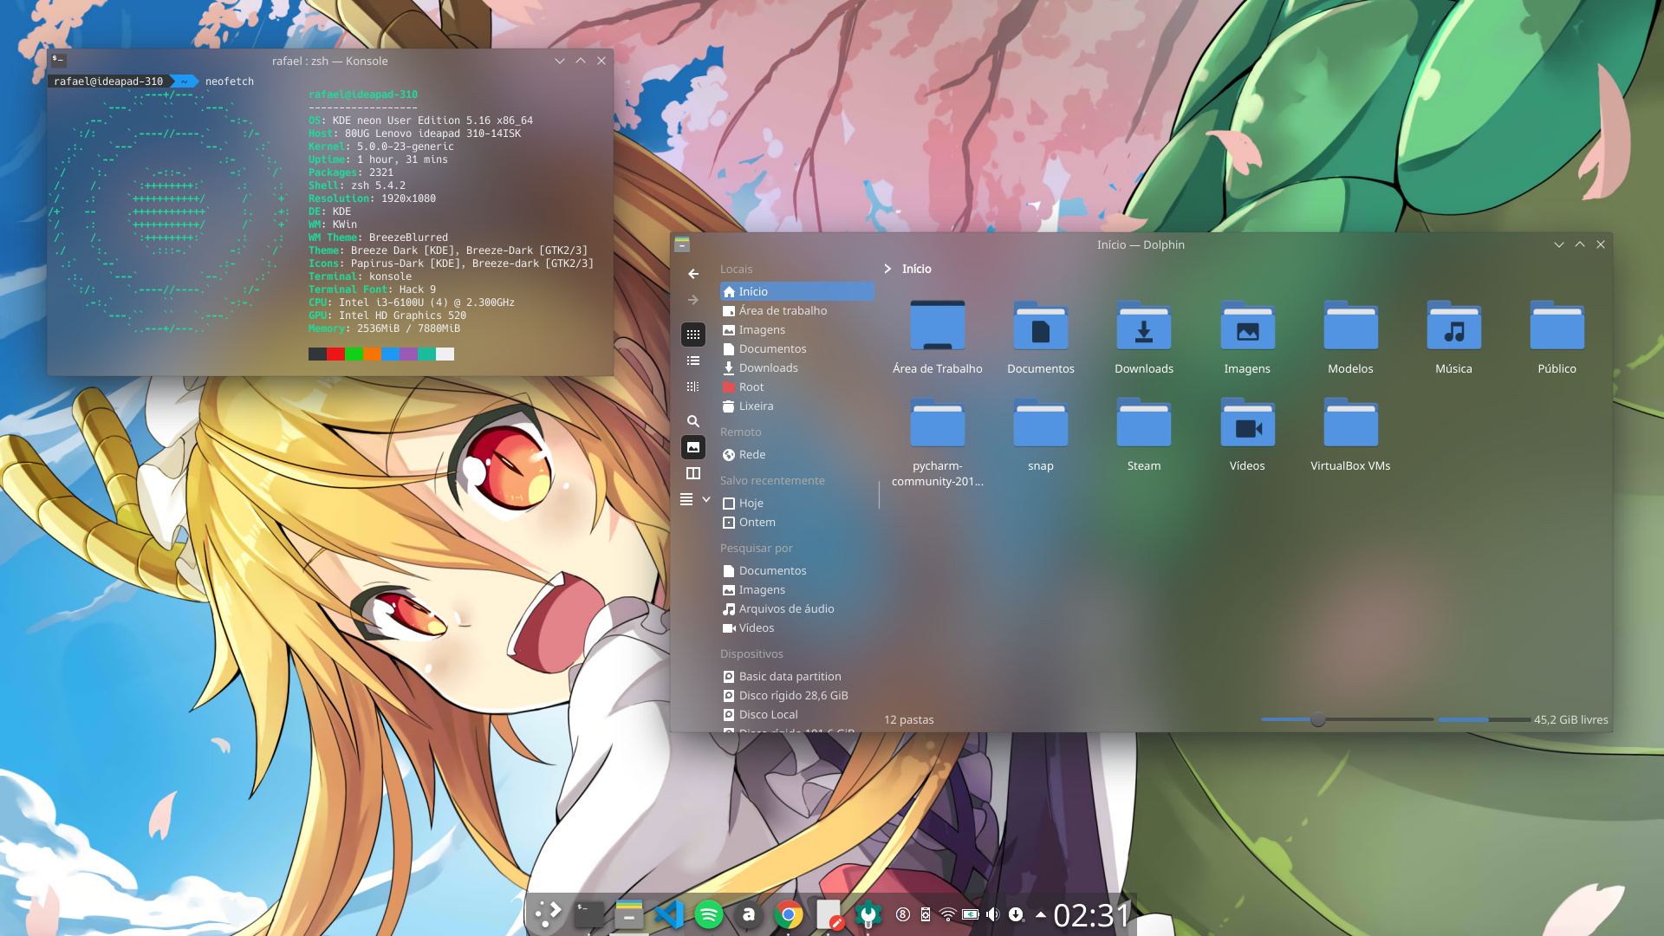The image size is (1664, 936).
Task: Click the Dolphin zoom slider handle
Action: (1317, 719)
